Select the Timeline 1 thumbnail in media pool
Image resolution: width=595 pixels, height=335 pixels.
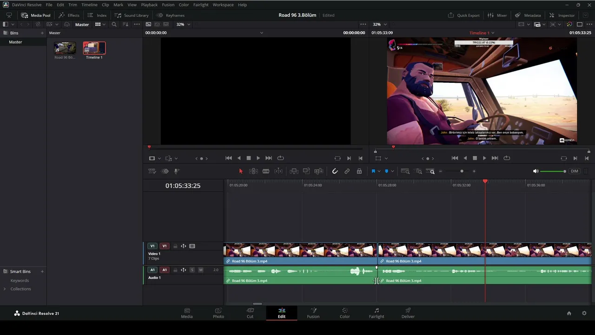[x=94, y=48]
